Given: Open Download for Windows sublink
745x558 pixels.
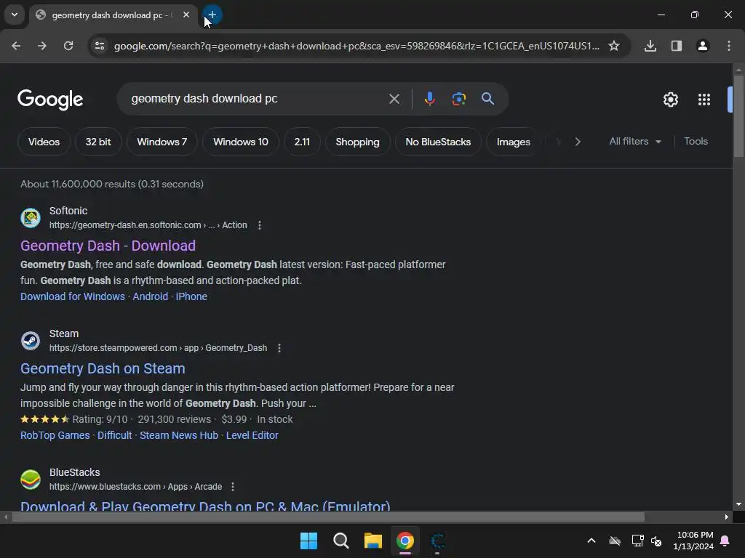Looking at the screenshot, I should (x=73, y=296).
